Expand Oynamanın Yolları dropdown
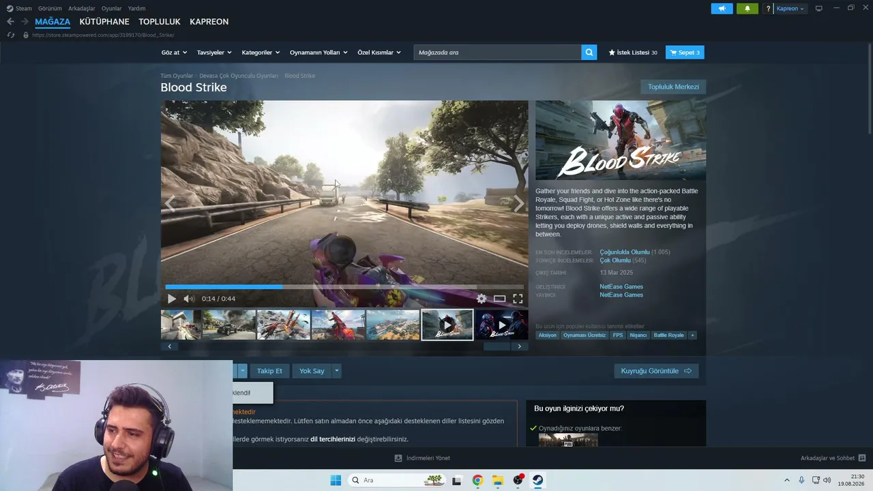The image size is (873, 491). click(x=319, y=53)
